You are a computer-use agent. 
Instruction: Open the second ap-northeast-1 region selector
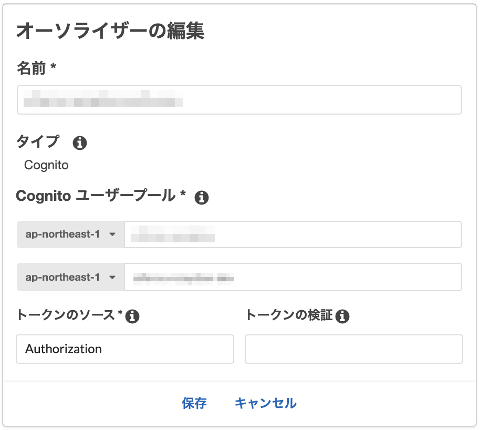70,277
